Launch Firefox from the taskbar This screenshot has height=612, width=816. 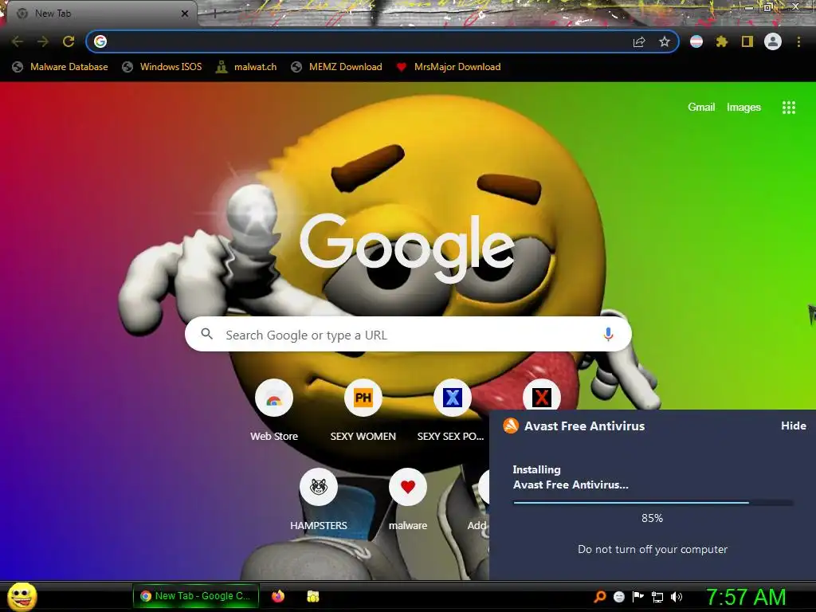[278, 596]
